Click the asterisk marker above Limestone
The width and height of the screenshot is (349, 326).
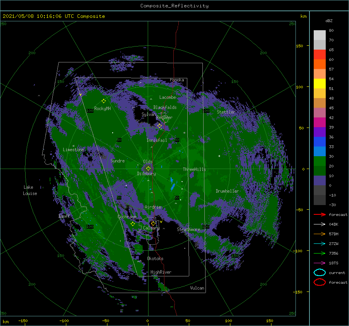[73, 146]
